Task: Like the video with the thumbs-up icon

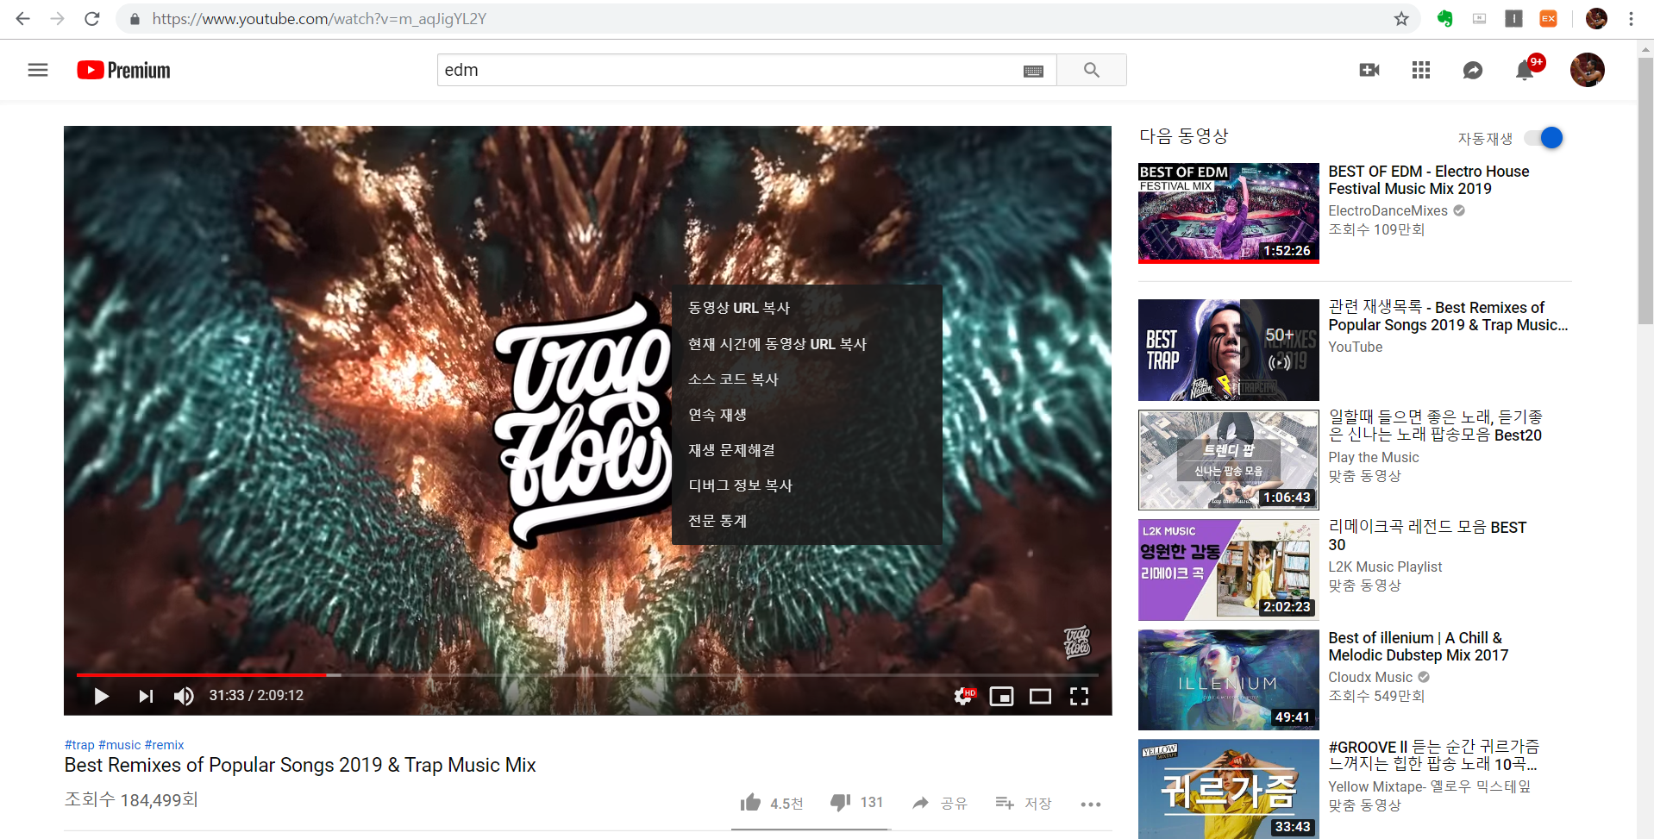Action: [x=750, y=803]
